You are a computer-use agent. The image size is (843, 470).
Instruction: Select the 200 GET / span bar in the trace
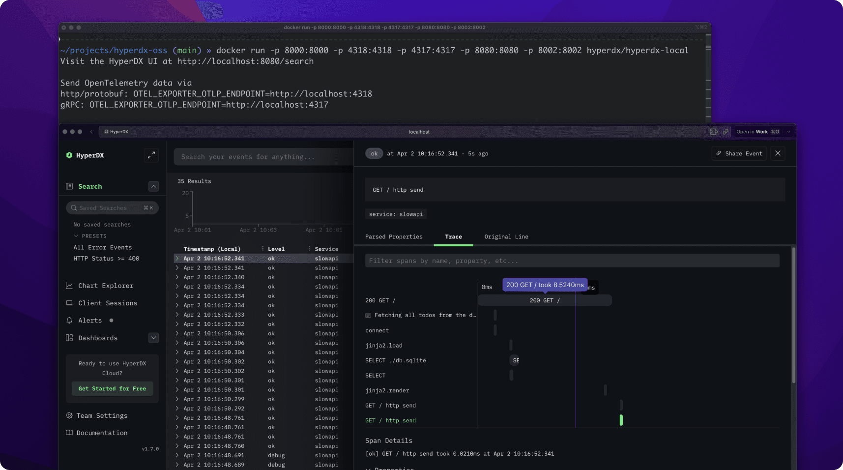coord(544,300)
